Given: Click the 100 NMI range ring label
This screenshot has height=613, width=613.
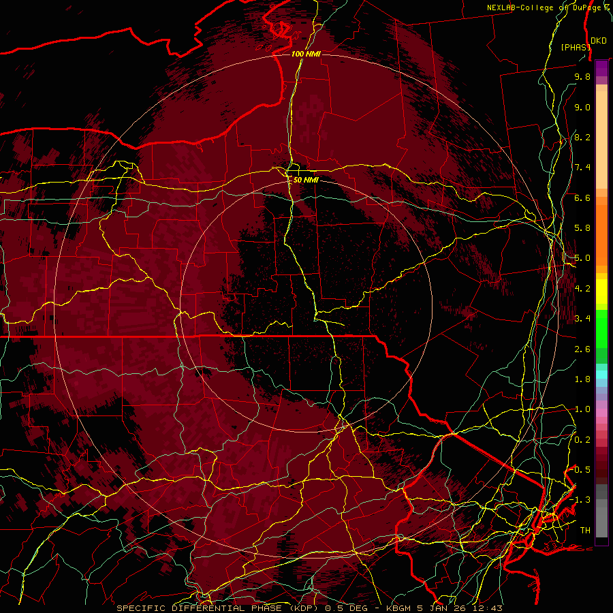Looking at the screenshot, I should (306, 54).
